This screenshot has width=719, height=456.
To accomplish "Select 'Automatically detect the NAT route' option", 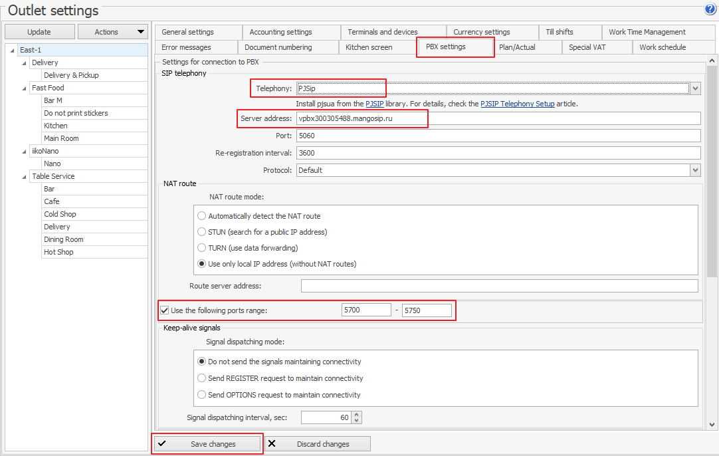I will [202, 216].
